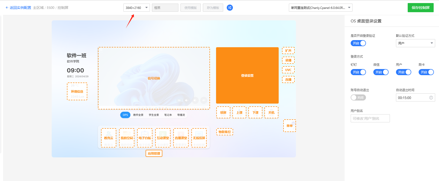Viewport: 439px width, 181px height.
Task: Click the green 保存控制屏 button
Action: click(x=420, y=8)
